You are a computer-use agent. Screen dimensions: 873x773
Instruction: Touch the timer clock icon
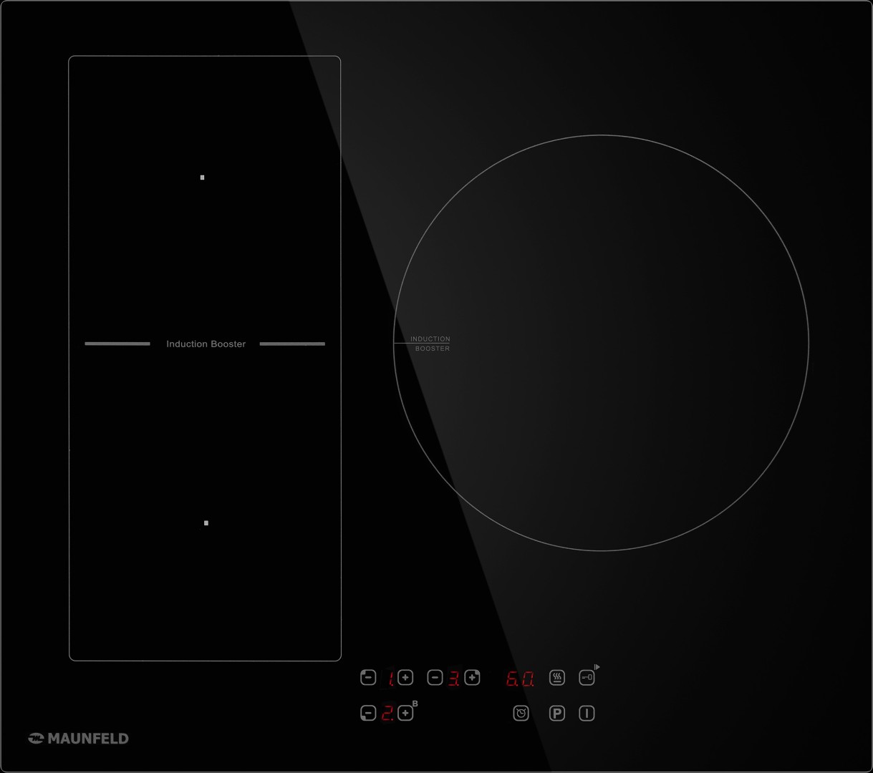521,713
